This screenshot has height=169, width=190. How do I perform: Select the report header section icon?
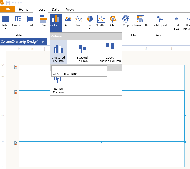[x=16, y=67]
